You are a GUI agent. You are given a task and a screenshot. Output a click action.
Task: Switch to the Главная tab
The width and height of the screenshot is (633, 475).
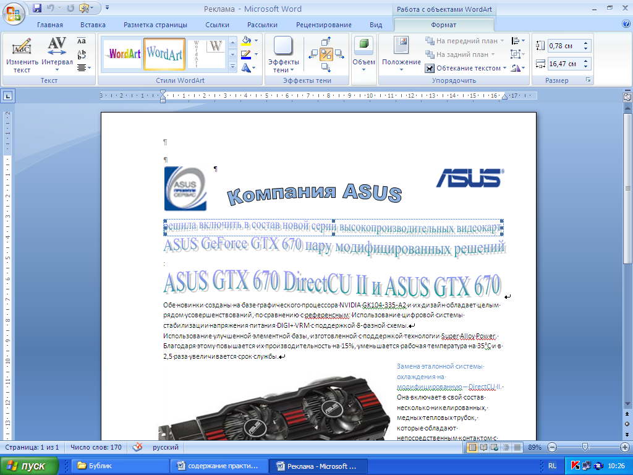coord(50,25)
